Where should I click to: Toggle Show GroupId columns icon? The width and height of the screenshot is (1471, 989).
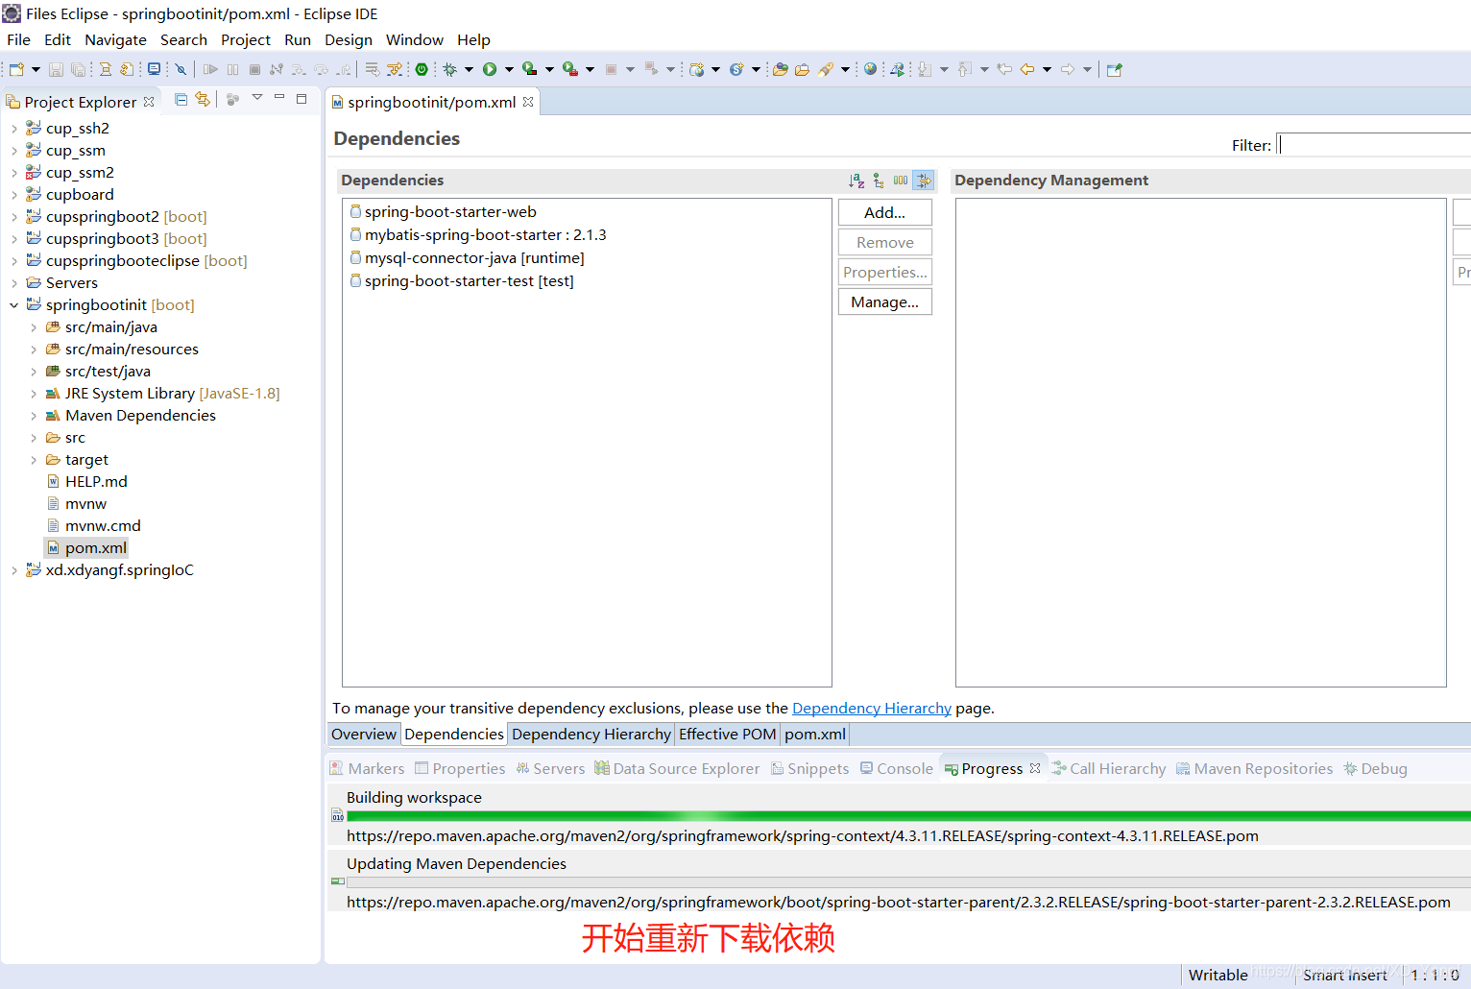(x=901, y=181)
